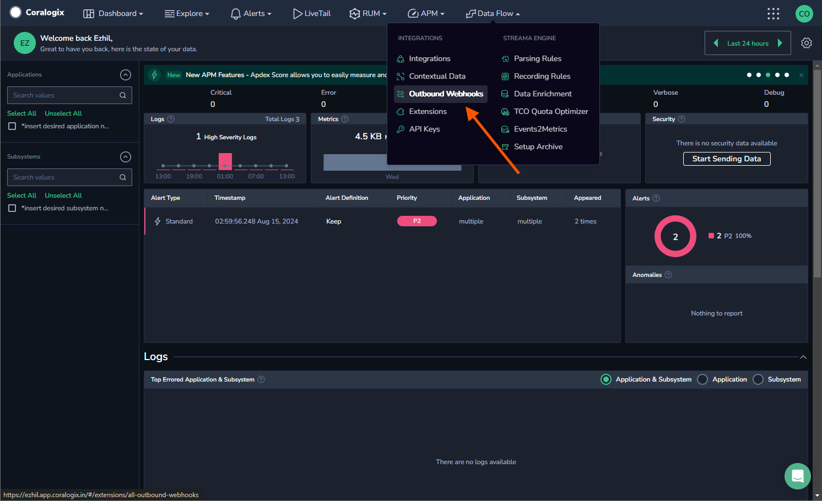822x501 pixels.
Task: Show Security widget help icon
Action: [682, 119]
